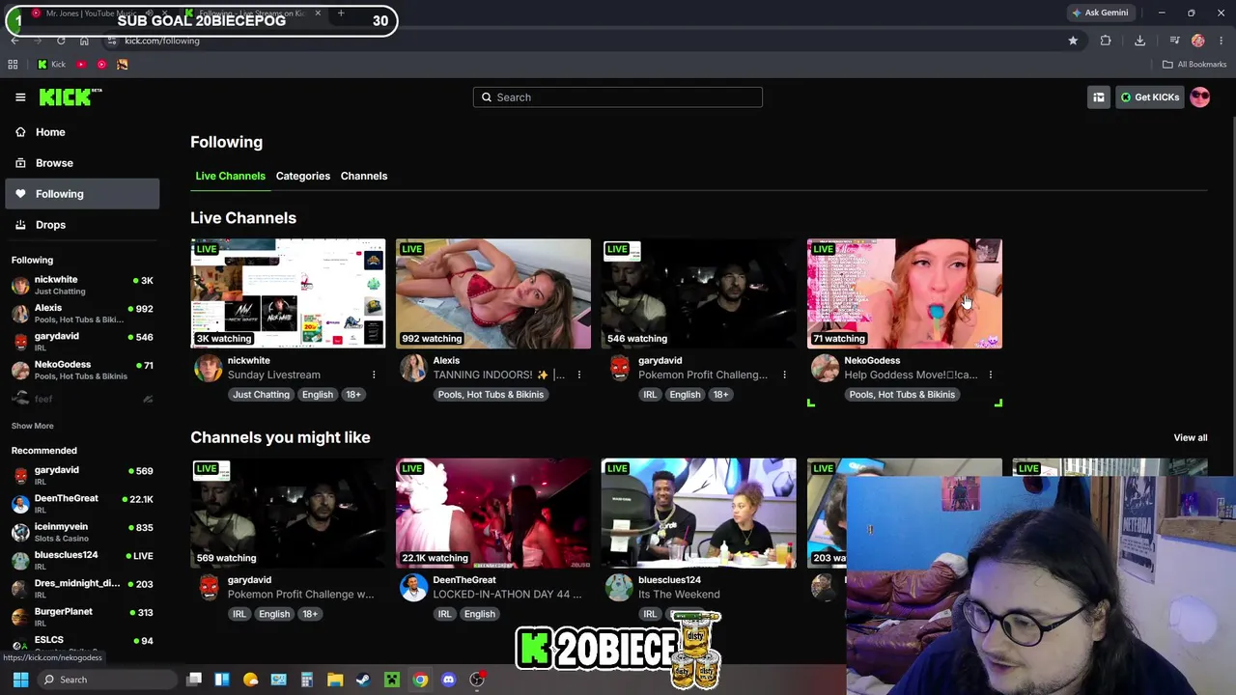This screenshot has height=695, width=1236.
Task: Open the Kick hamburger sidebar menu
Action: click(20, 97)
